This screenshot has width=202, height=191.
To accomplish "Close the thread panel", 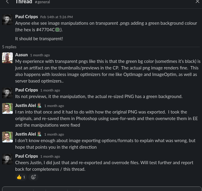I will tap(197, 2).
